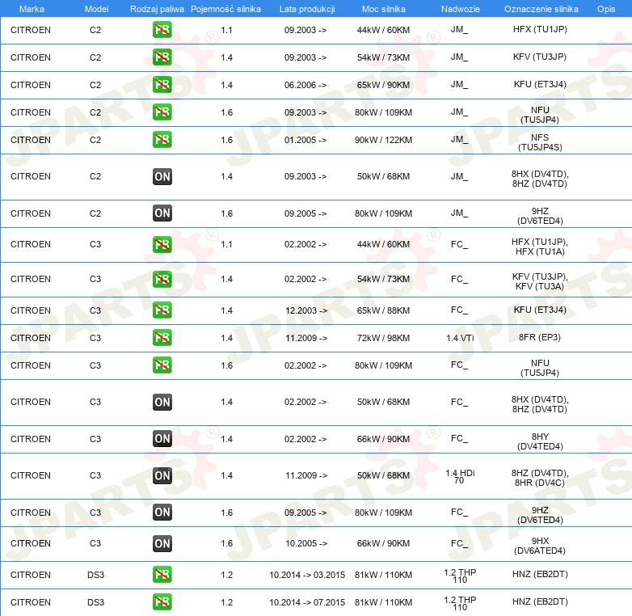Image resolution: width=632 pixels, height=616 pixels.
Task: Click the Pojemność silnika column header
Action: click(x=225, y=9)
